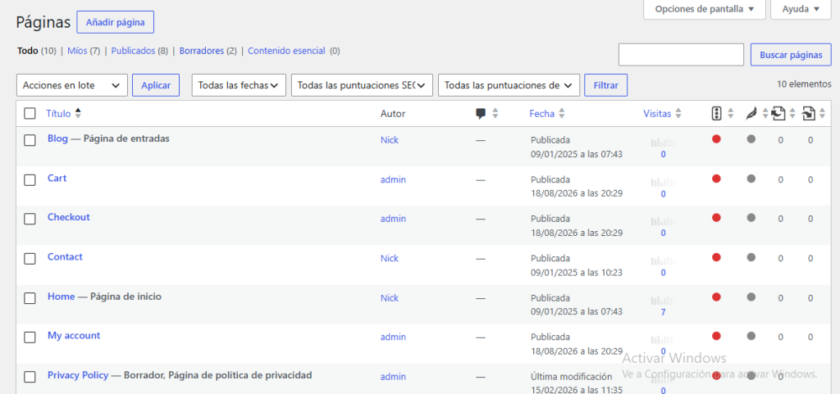Viewport: 840px width, 394px height.
Task: Click the gray readability dot in My account row
Action: point(751,336)
